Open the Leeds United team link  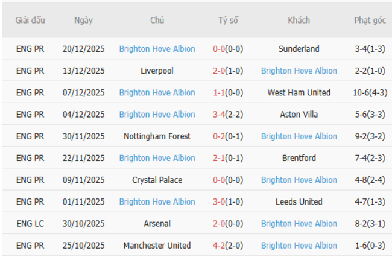coord(299,201)
